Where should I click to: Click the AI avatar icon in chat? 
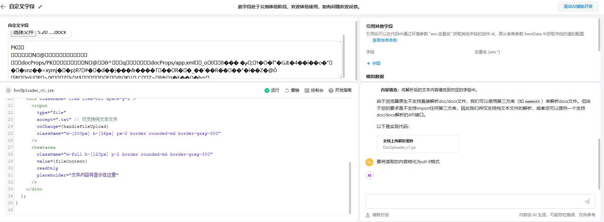point(369,176)
